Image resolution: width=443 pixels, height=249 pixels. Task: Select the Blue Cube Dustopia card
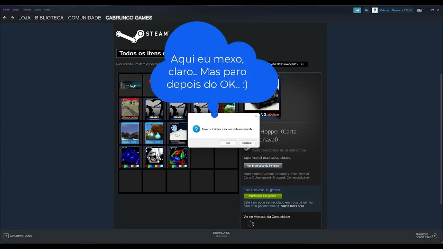130,157
